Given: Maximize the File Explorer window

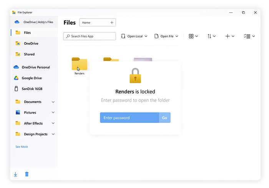Looking at the screenshot, I should click(x=243, y=13).
